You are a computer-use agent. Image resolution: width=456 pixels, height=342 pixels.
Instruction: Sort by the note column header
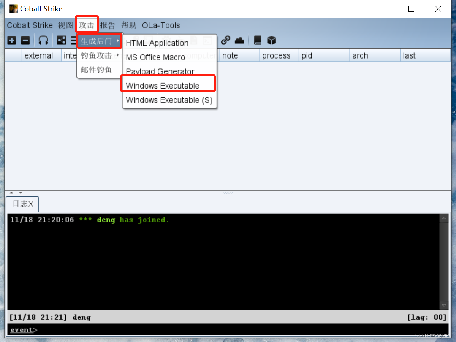[239, 55]
